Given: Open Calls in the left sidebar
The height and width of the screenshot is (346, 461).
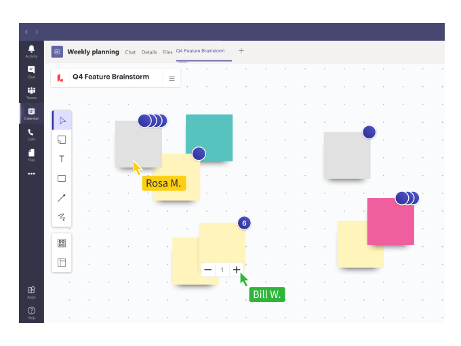Looking at the screenshot, I should point(31,134).
